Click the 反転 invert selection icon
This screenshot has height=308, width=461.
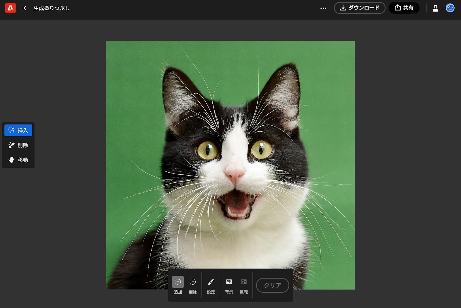tap(244, 282)
